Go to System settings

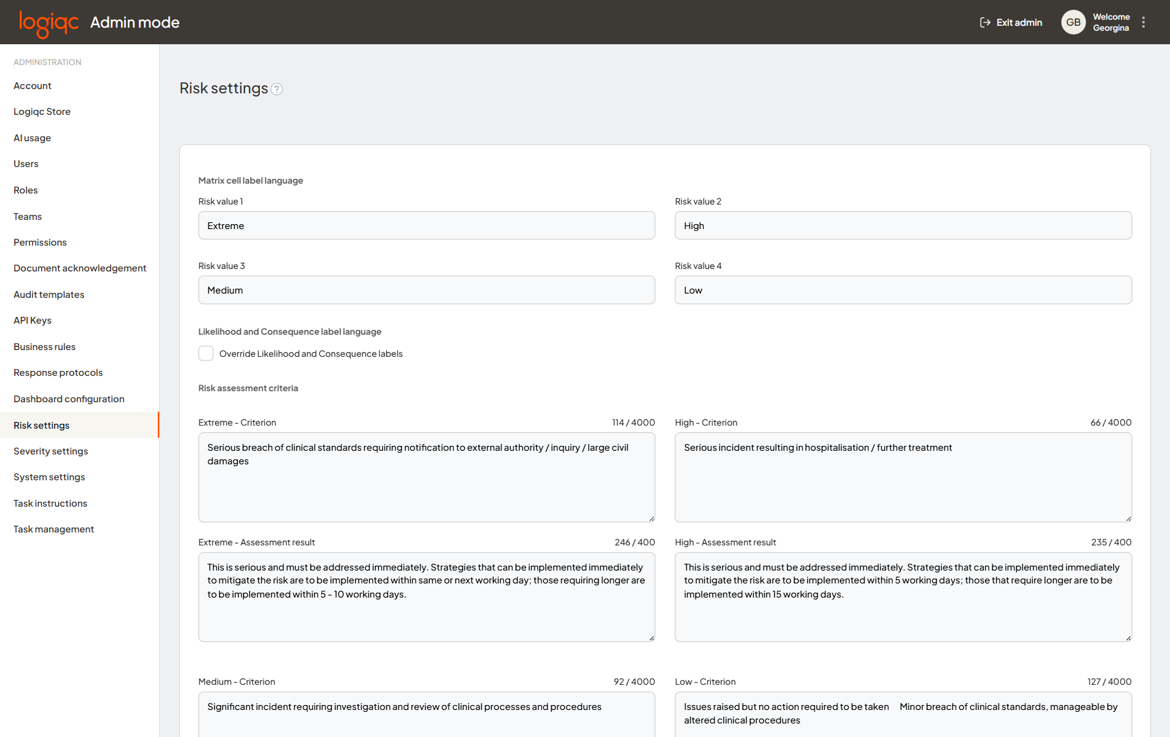(49, 477)
